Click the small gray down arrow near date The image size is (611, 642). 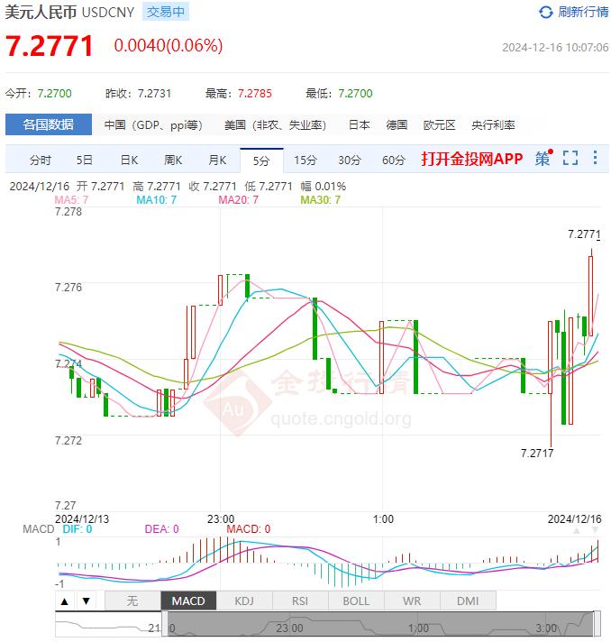coord(595,530)
